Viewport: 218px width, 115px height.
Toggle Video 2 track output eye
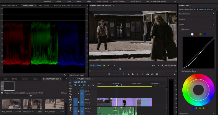[x=88, y=91]
